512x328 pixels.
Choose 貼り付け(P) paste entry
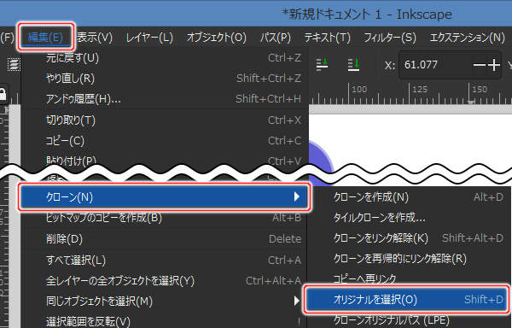point(165,161)
